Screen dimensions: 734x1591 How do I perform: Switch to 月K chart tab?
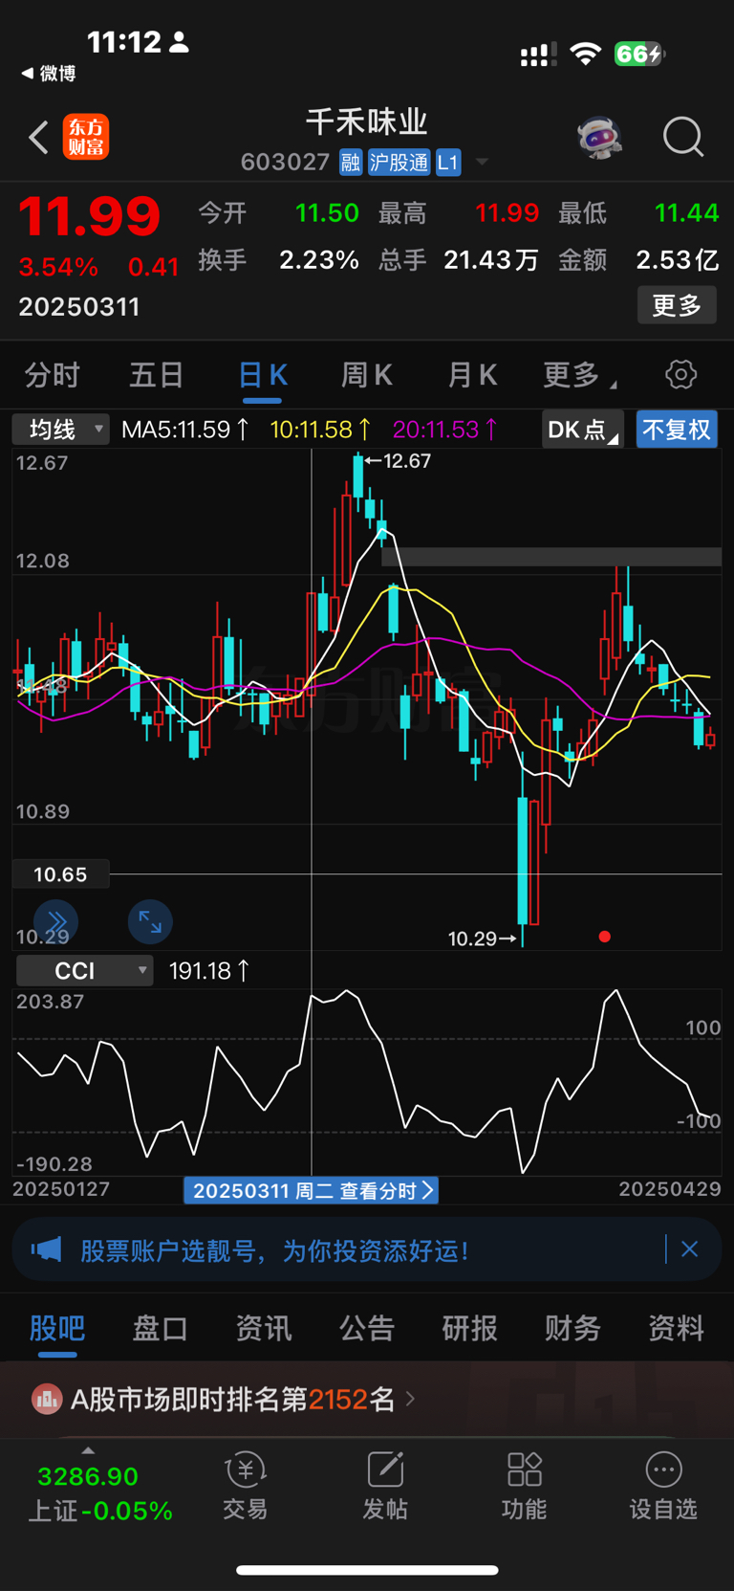click(472, 375)
